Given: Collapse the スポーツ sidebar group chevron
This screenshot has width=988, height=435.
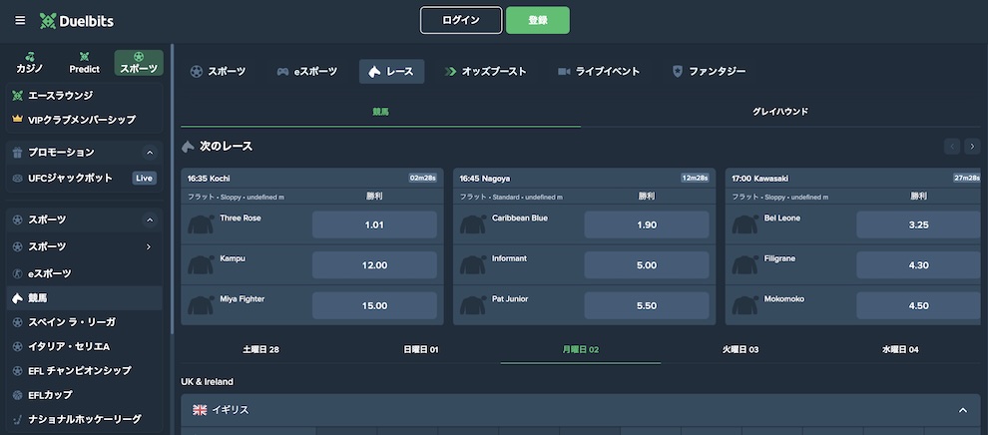Looking at the screenshot, I should (150, 219).
